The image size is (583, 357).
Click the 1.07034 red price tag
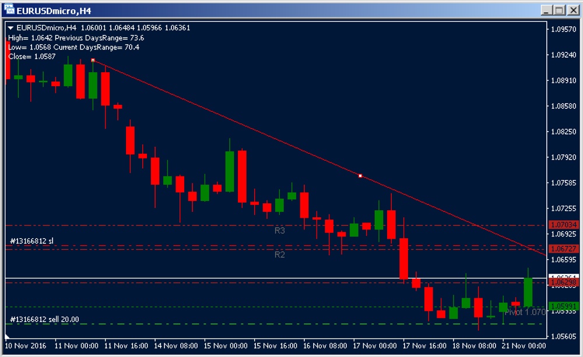point(563,225)
